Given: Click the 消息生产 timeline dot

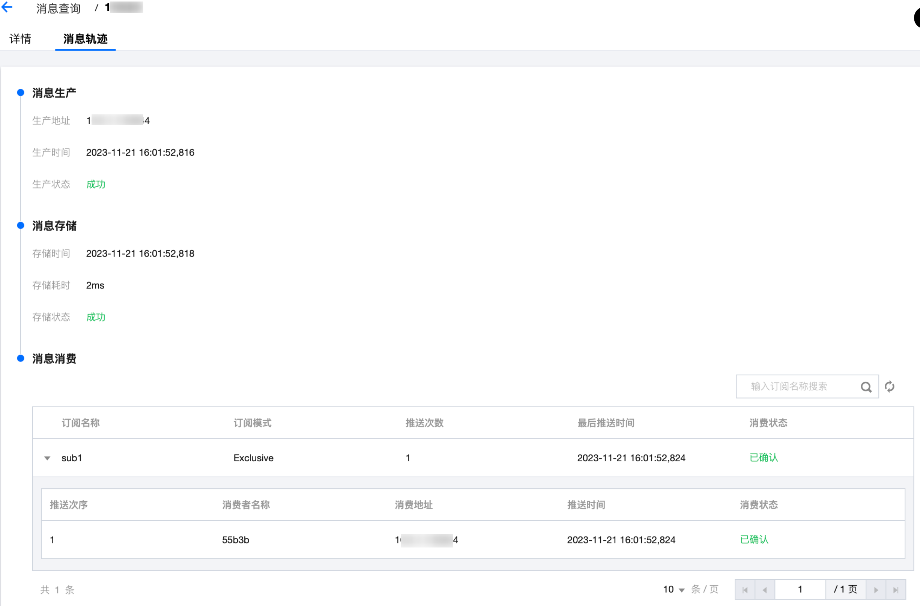Looking at the screenshot, I should click(21, 93).
